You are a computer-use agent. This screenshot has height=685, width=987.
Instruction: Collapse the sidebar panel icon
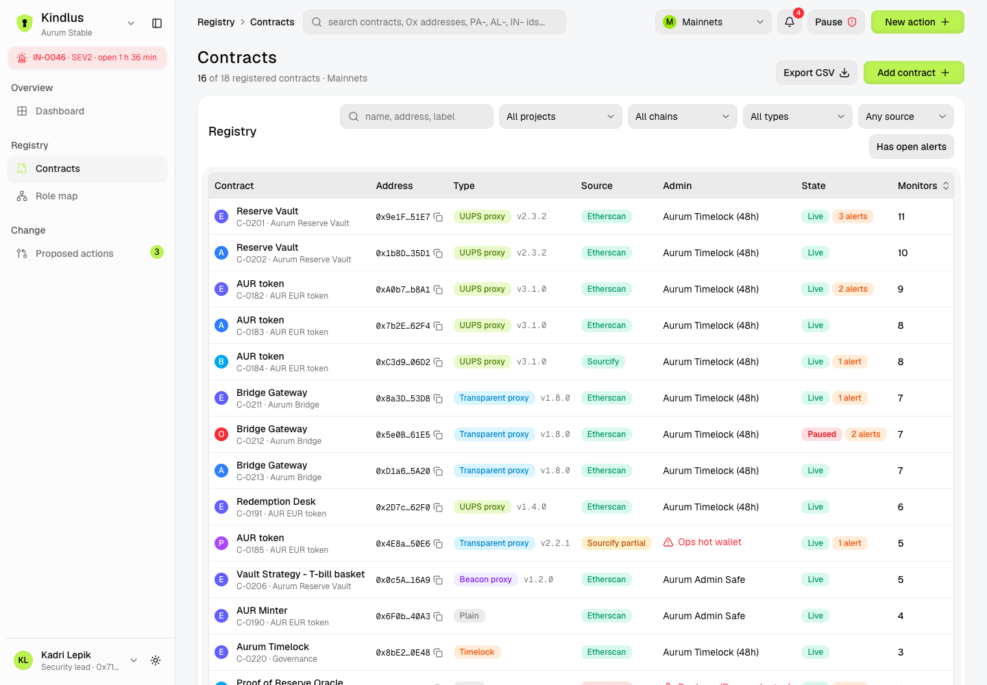click(x=157, y=23)
